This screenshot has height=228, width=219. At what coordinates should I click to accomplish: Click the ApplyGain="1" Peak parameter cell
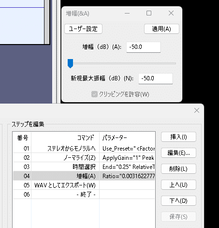tap(127, 157)
